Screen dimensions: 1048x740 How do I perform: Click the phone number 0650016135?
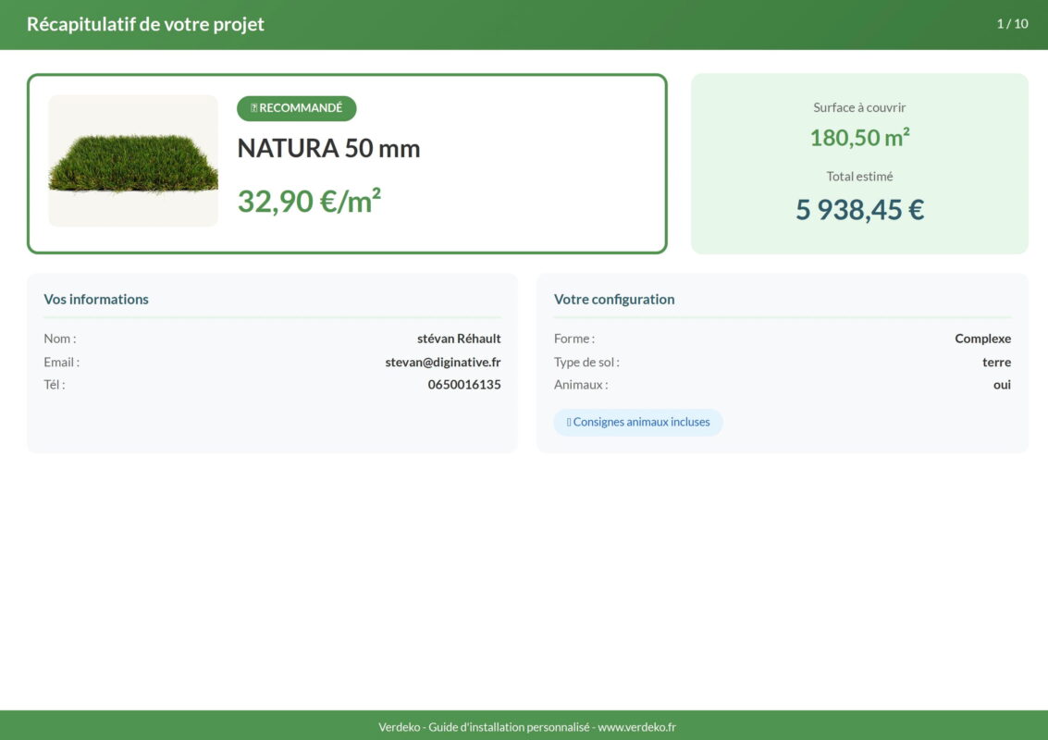coord(464,385)
